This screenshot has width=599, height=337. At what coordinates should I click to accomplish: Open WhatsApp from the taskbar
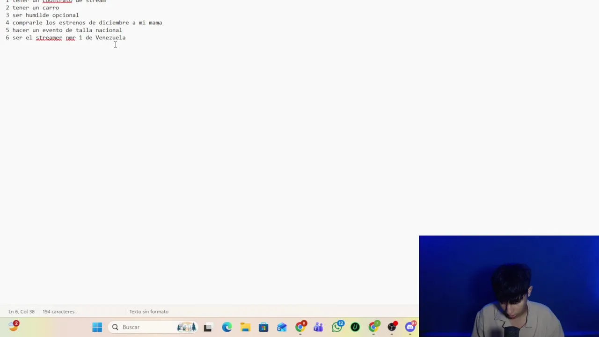coord(337,326)
